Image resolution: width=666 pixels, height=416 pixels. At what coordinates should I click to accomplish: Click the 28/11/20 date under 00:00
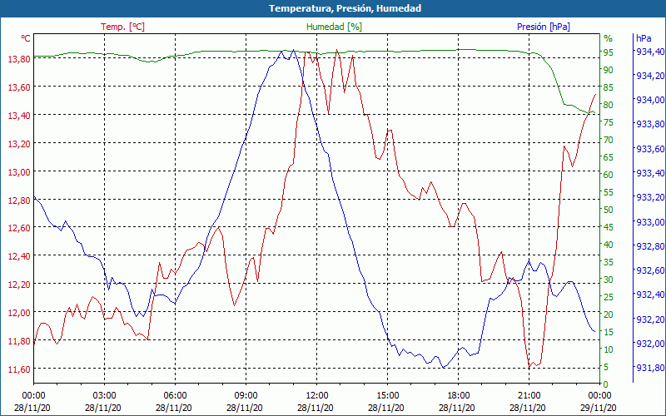32,408
